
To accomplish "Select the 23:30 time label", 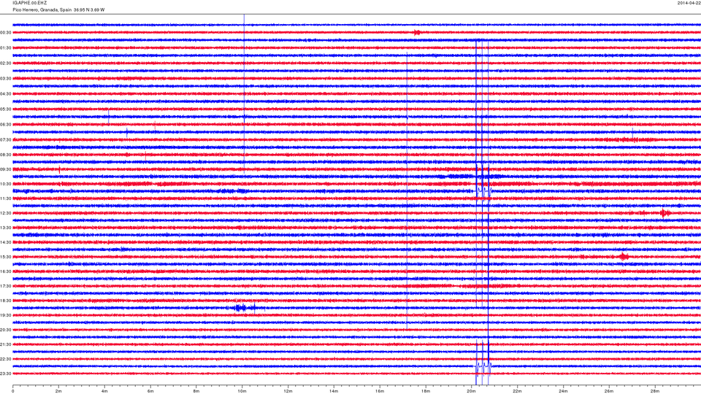I will (x=6, y=374).
